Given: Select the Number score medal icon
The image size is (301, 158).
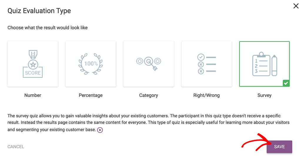Looking at the screenshot, I should pyautogui.click(x=33, y=64).
